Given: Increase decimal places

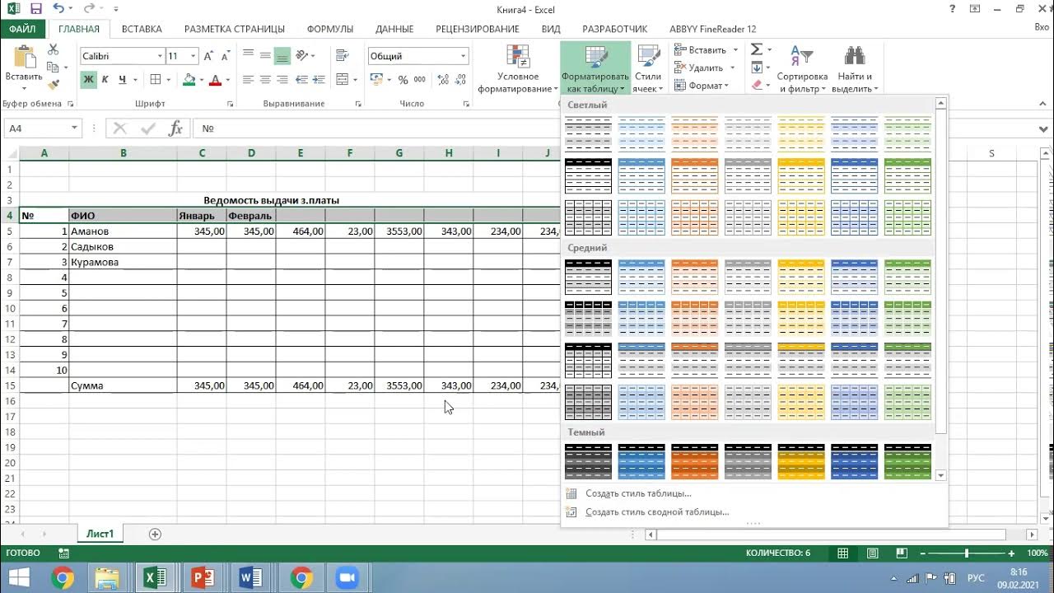Looking at the screenshot, I should pos(444,80).
